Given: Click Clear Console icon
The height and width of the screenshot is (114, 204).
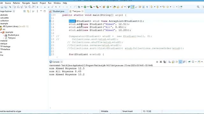Looking at the screenshot, I should click(x=169, y=62).
